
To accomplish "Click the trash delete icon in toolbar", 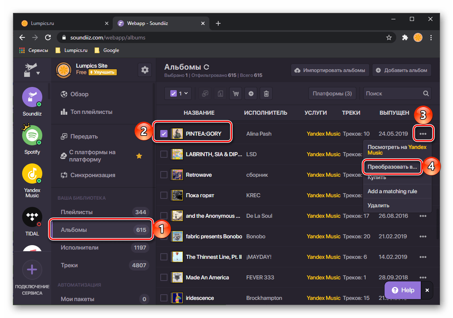I will coord(266,93).
